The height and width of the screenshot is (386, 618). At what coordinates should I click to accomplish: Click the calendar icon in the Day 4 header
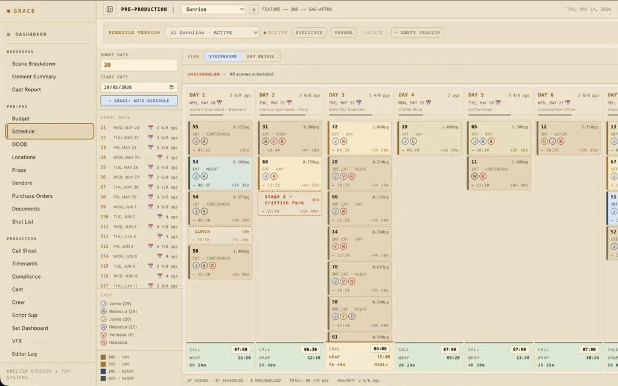pyautogui.click(x=428, y=103)
